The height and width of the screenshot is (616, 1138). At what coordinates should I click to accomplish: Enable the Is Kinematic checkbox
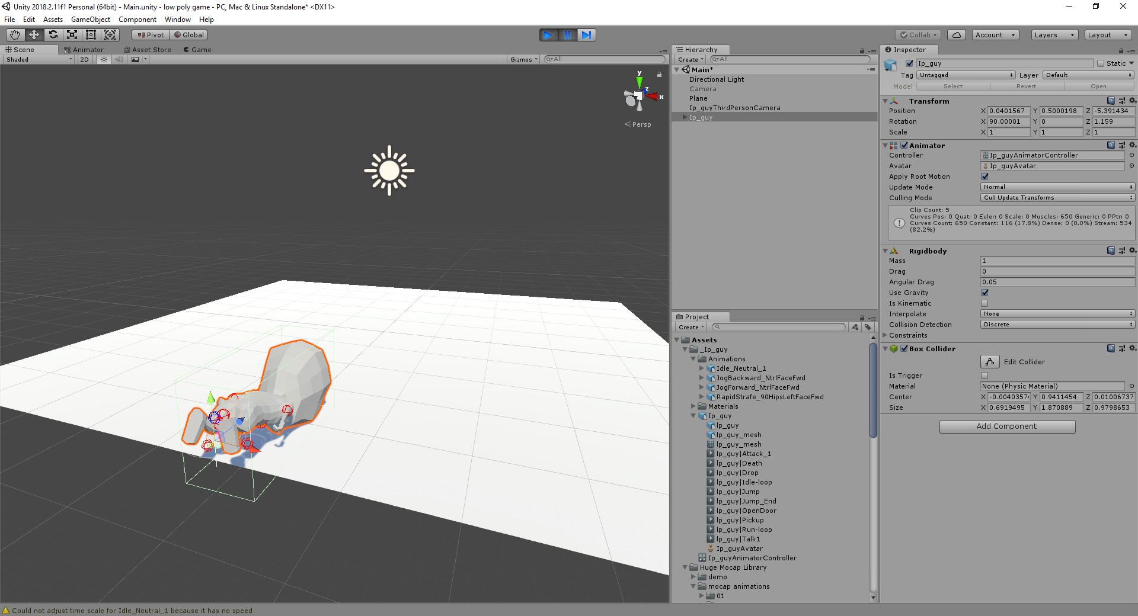[984, 303]
